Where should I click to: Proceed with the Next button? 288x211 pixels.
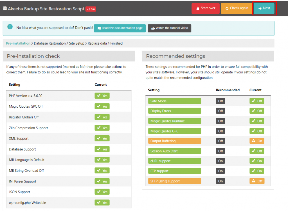(x=264, y=8)
